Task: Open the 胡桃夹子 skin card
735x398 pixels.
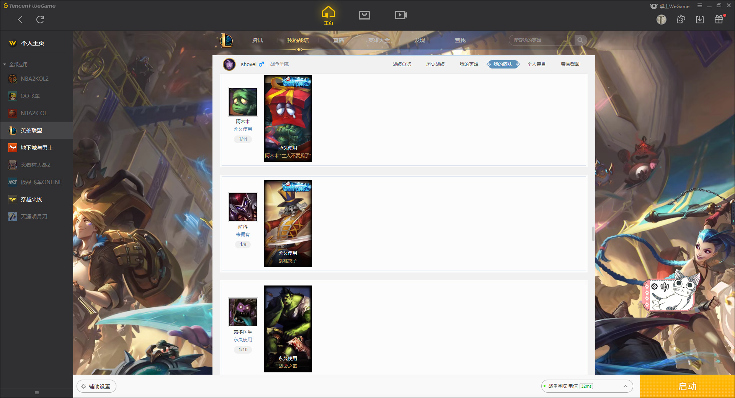Action: point(288,223)
